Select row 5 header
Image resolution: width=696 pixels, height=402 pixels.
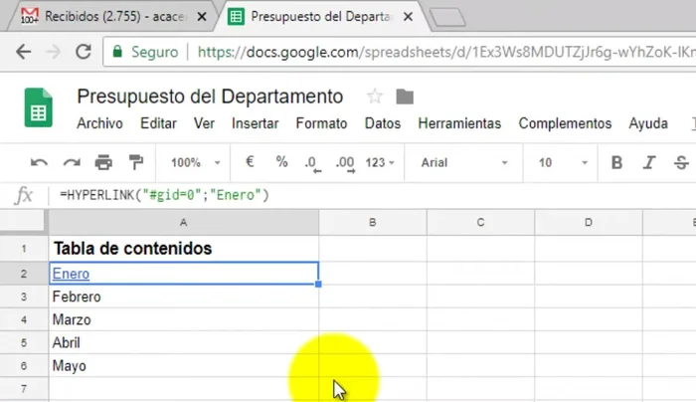(x=24, y=343)
